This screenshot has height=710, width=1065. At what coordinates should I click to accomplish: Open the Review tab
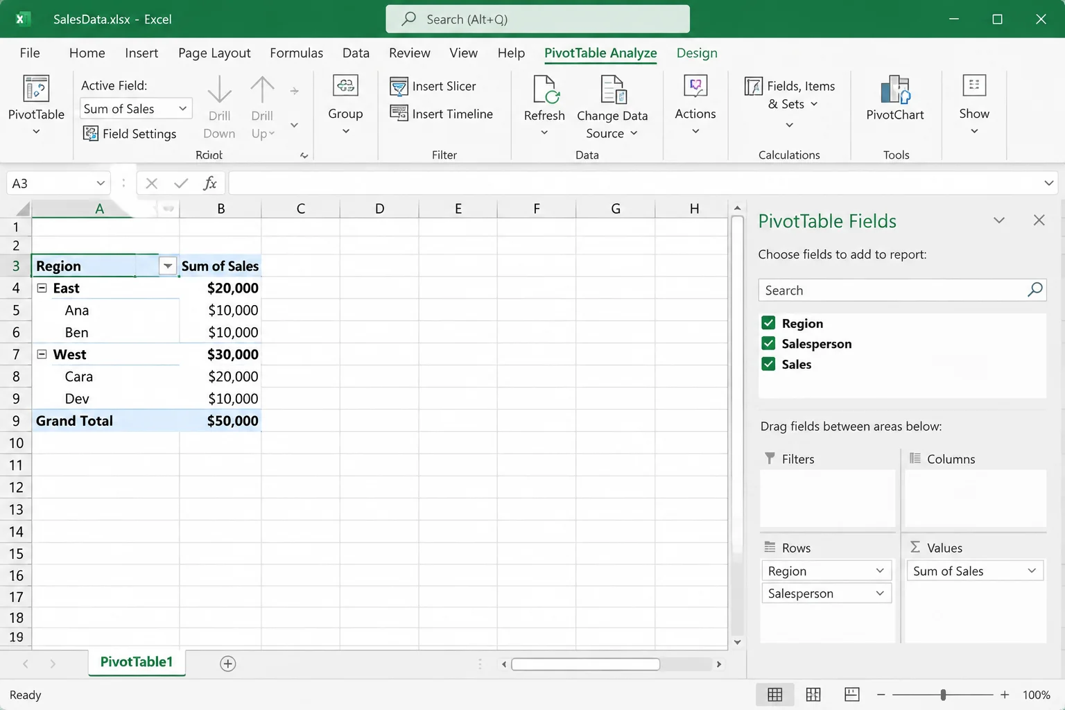(409, 53)
